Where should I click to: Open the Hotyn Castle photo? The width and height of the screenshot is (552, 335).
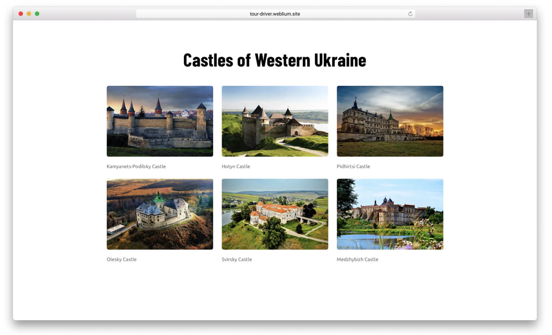(x=275, y=121)
